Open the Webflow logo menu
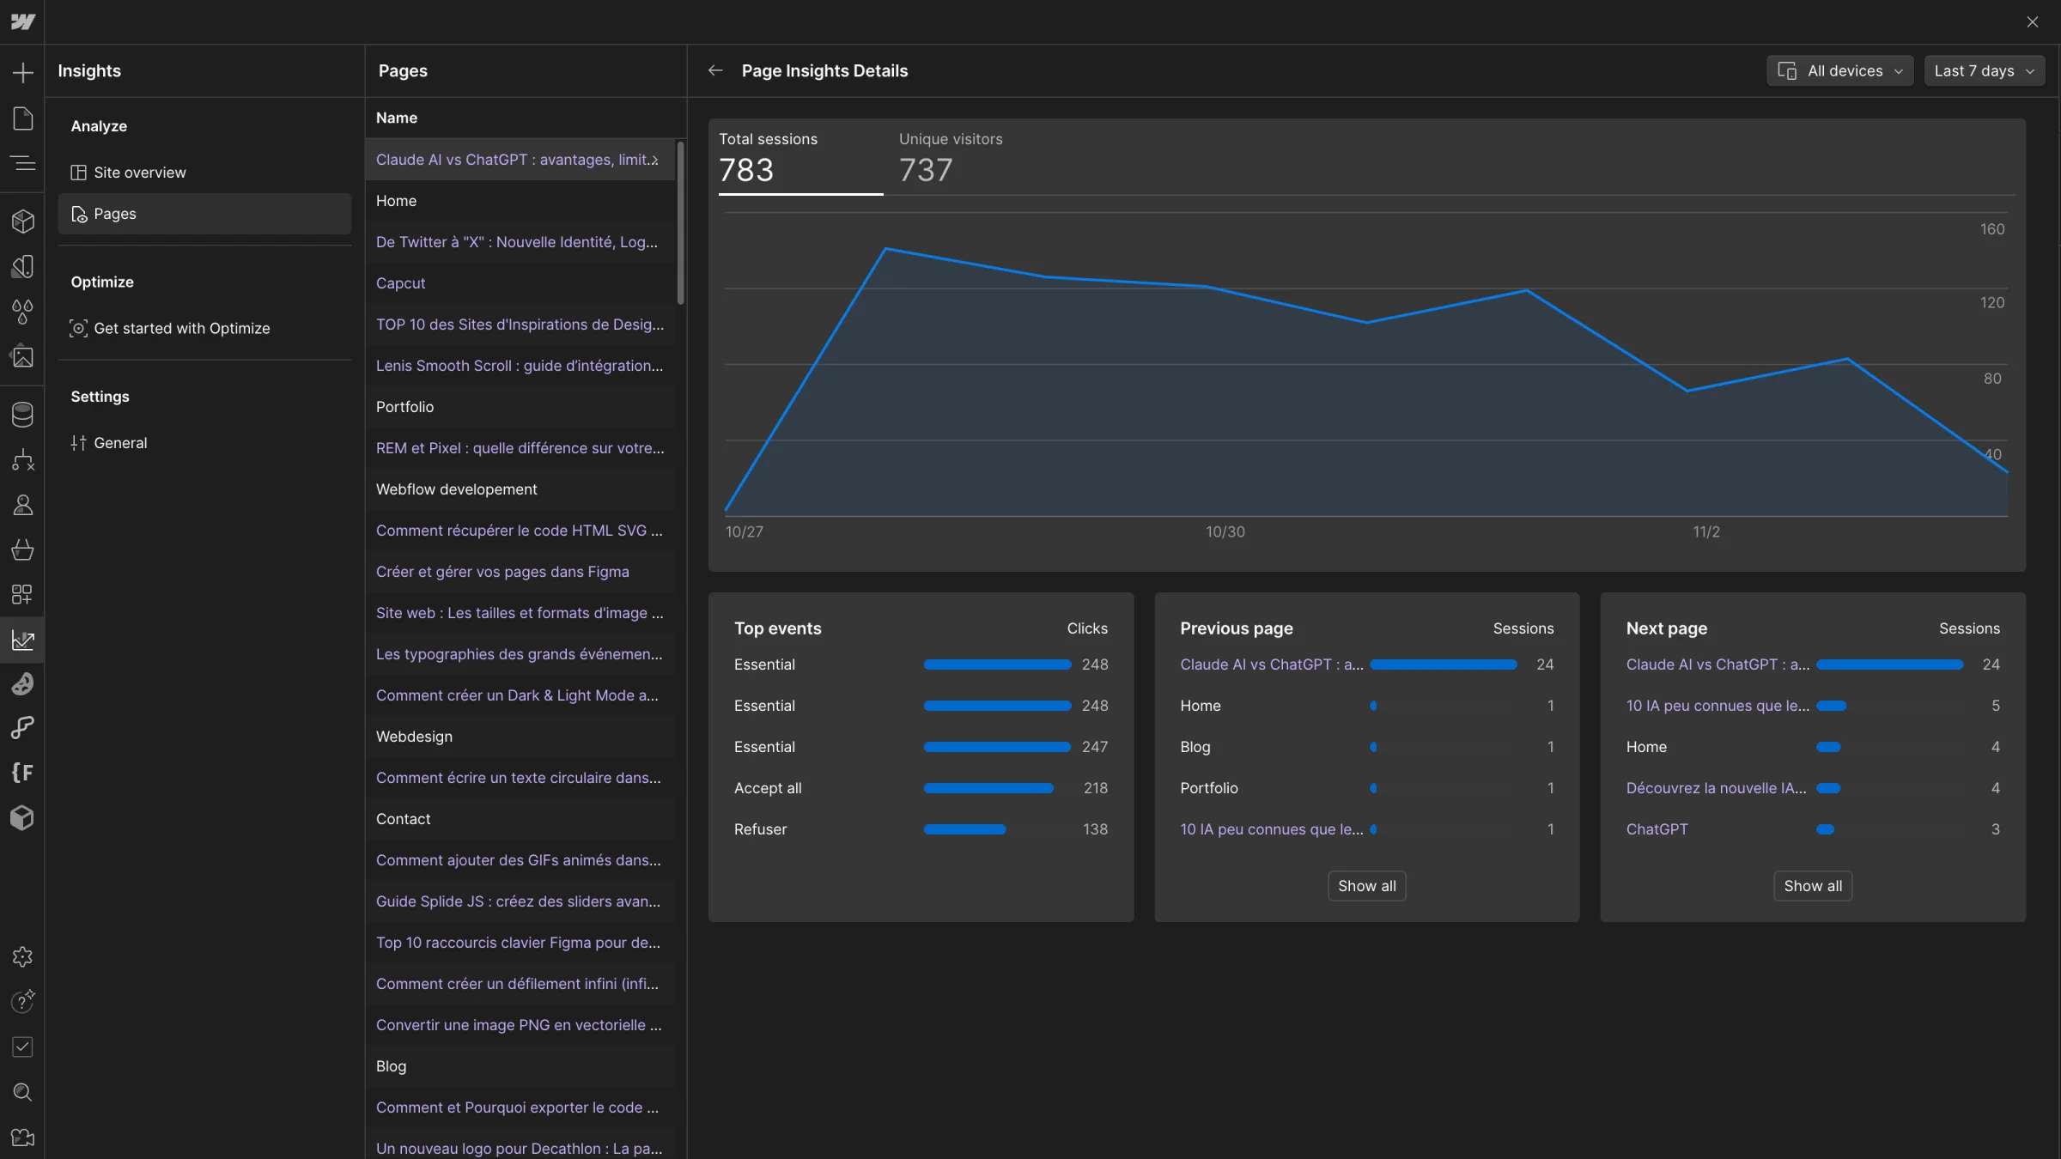Image resolution: width=2061 pixels, height=1159 pixels. [22, 21]
